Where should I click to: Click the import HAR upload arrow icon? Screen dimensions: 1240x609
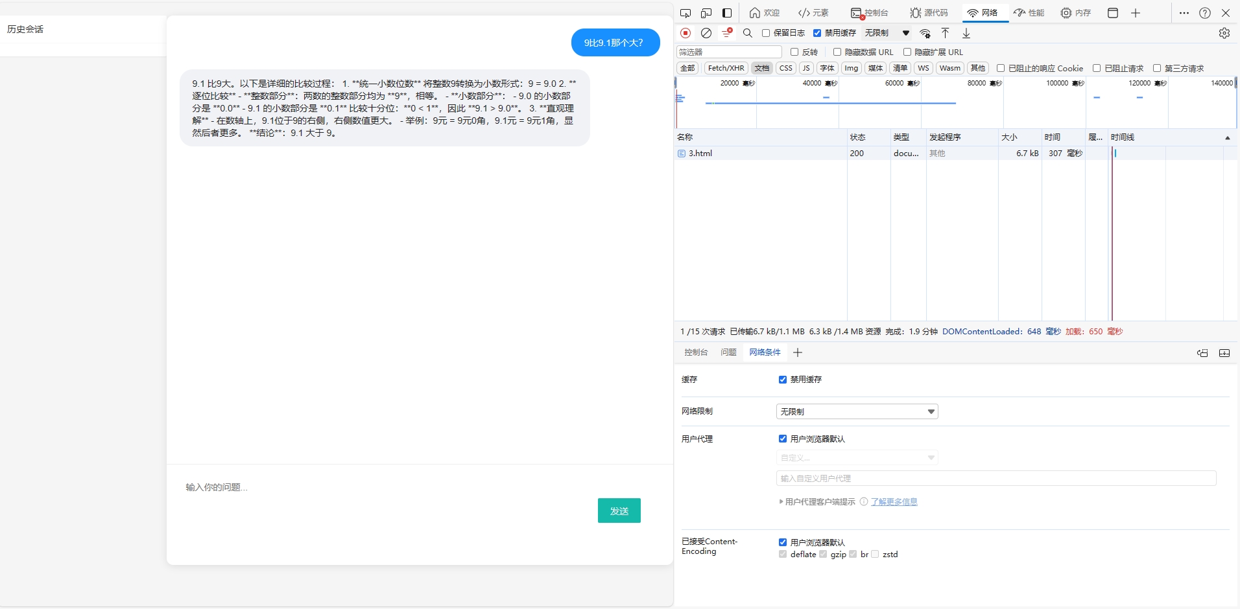point(946,33)
